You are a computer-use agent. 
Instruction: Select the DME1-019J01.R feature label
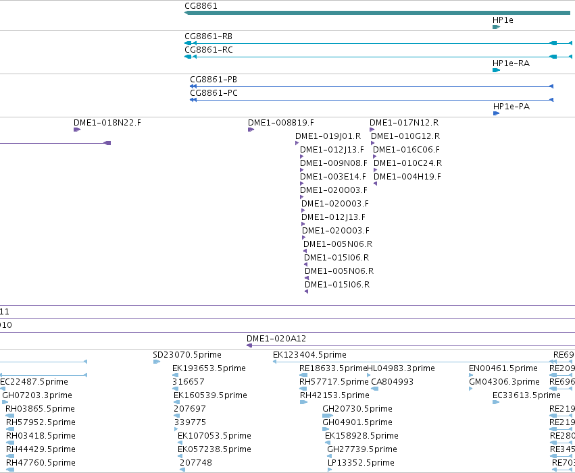pyautogui.click(x=328, y=136)
